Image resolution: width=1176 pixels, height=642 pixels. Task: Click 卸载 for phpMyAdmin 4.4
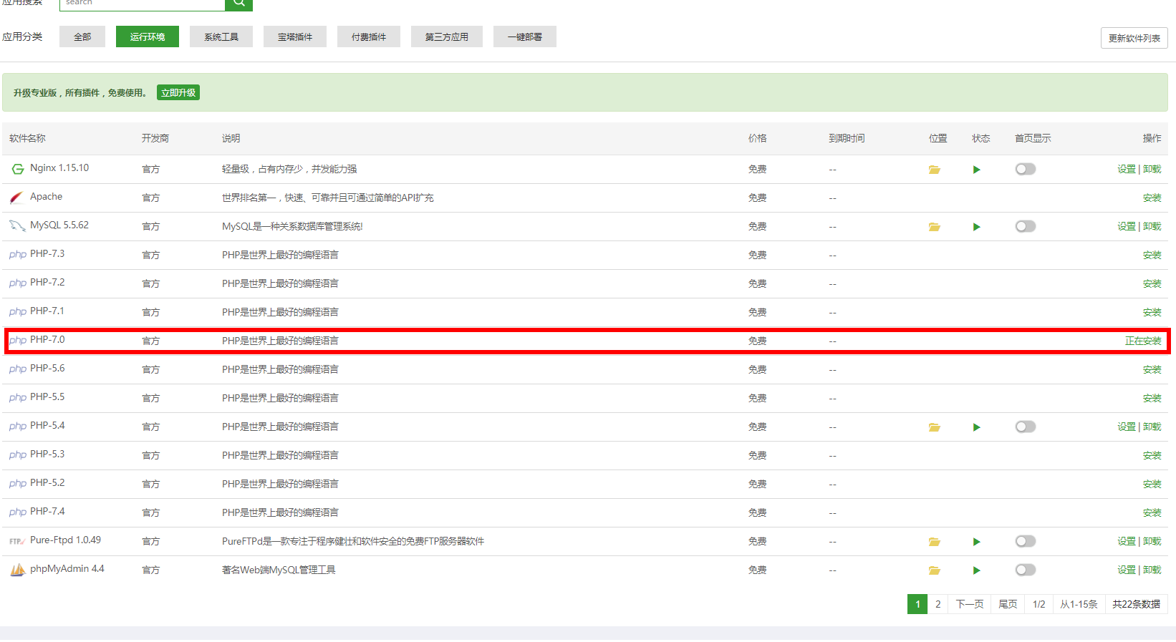pos(1152,570)
